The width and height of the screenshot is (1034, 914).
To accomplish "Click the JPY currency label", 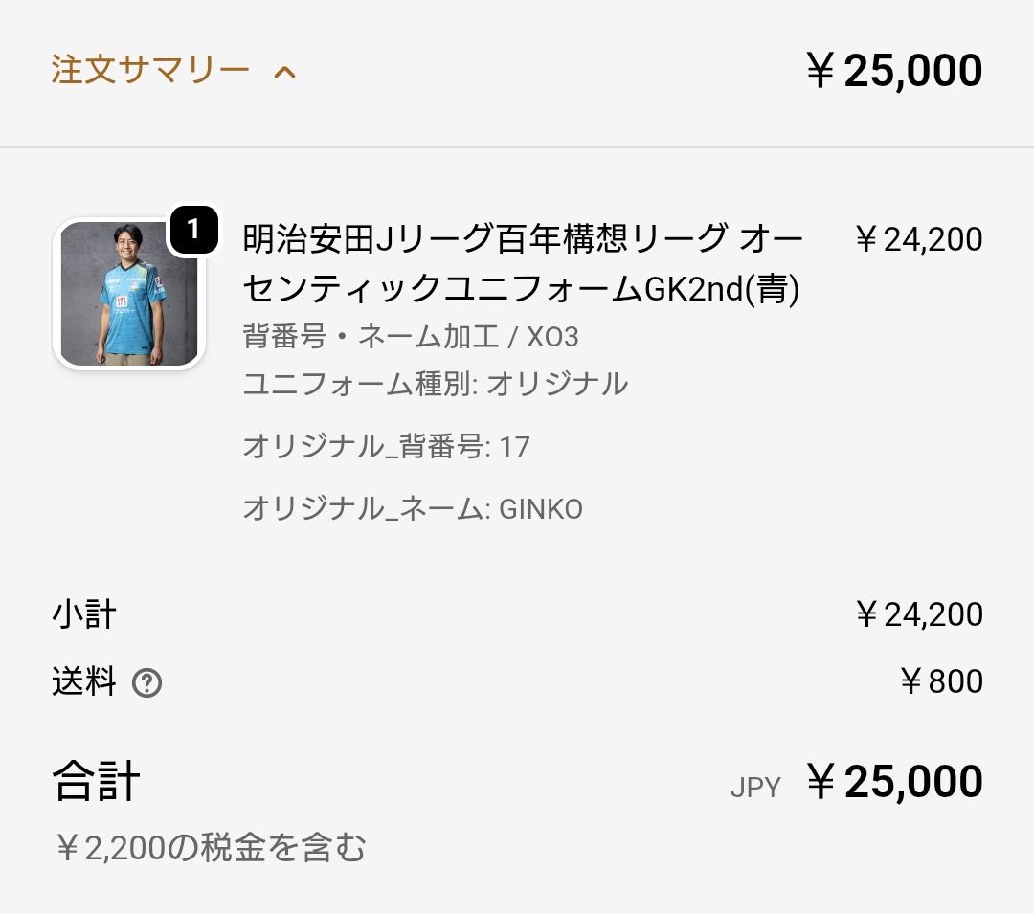I will (x=755, y=788).
